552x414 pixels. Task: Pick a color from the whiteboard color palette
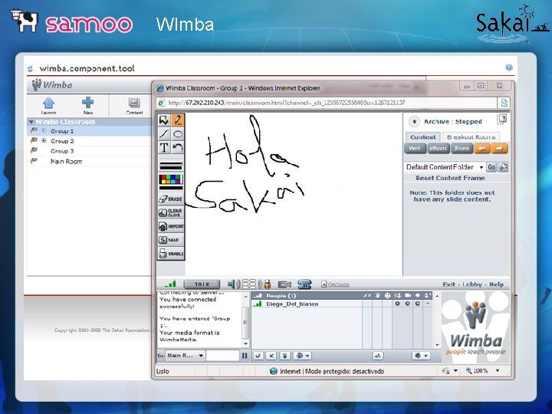[x=171, y=179]
